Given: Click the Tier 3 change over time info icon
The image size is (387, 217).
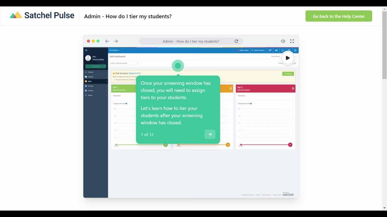Looking at the screenshot, I should [251, 103].
